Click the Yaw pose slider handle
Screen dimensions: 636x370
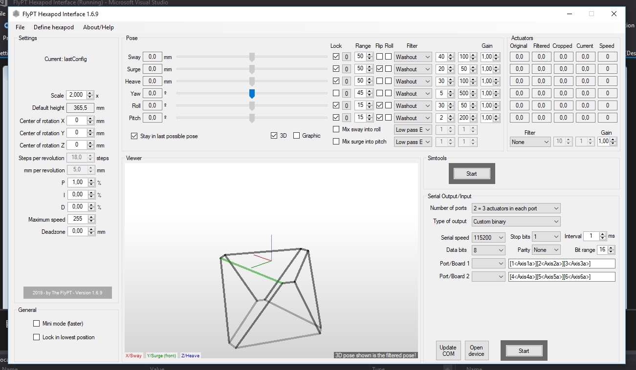252,93
